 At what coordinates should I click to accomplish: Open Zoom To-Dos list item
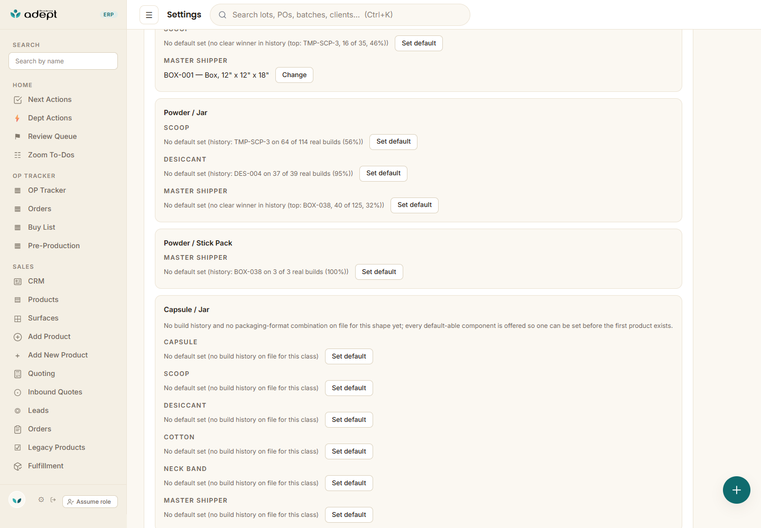pyautogui.click(x=63, y=155)
